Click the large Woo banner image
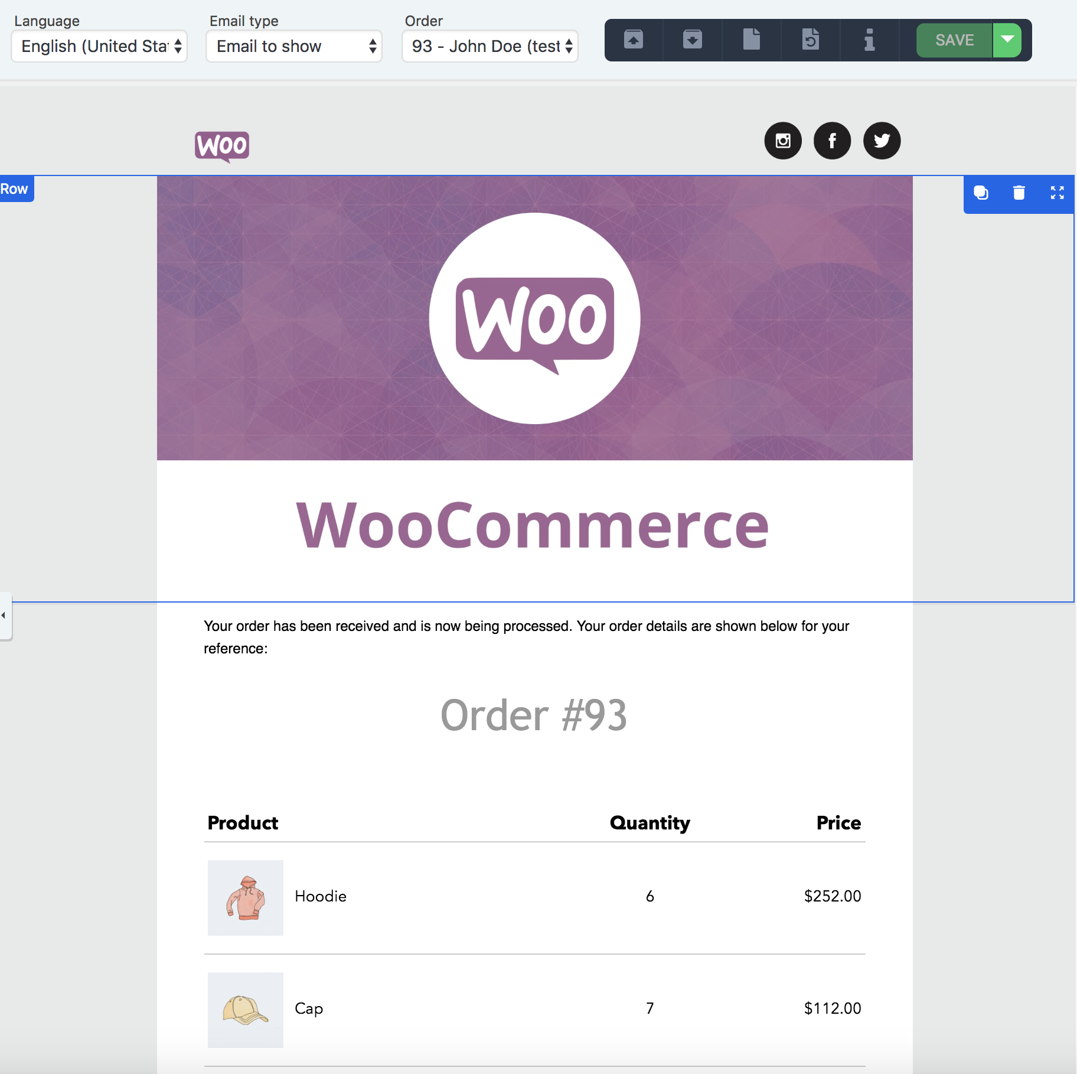This screenshot has width=1077, height=1074. tap(535, 318)
